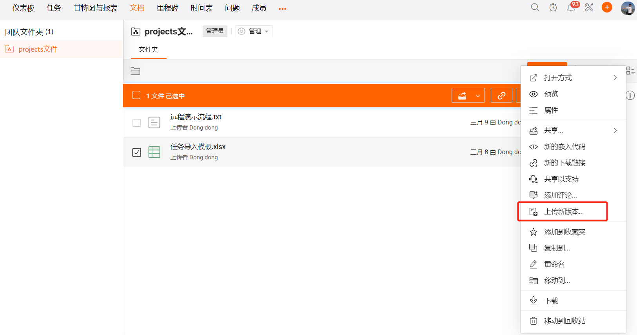Click the link icon in orange bar

click(501, 95)
